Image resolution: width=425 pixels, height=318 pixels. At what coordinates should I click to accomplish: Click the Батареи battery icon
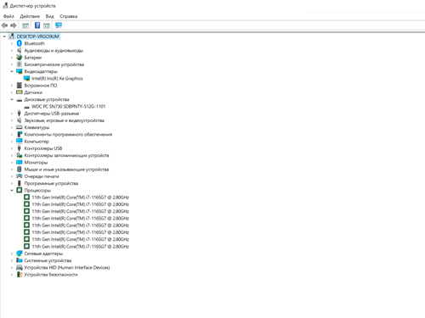20,58
